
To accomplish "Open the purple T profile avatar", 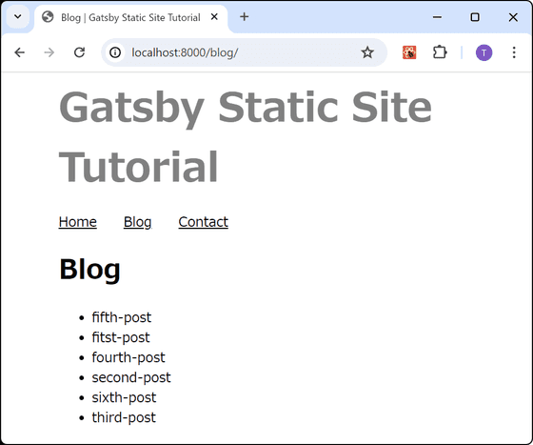I will point(484,52).
